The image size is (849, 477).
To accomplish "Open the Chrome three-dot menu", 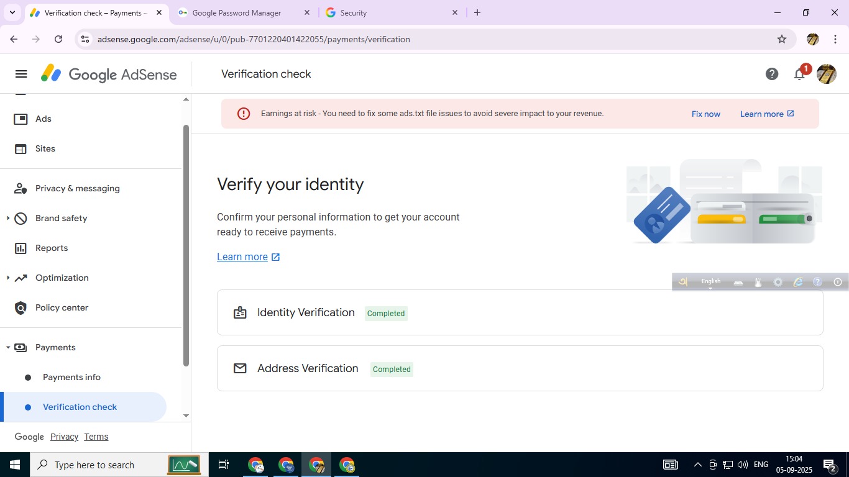I will (835, 39).
